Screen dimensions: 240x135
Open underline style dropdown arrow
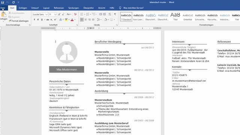point(45,19)
